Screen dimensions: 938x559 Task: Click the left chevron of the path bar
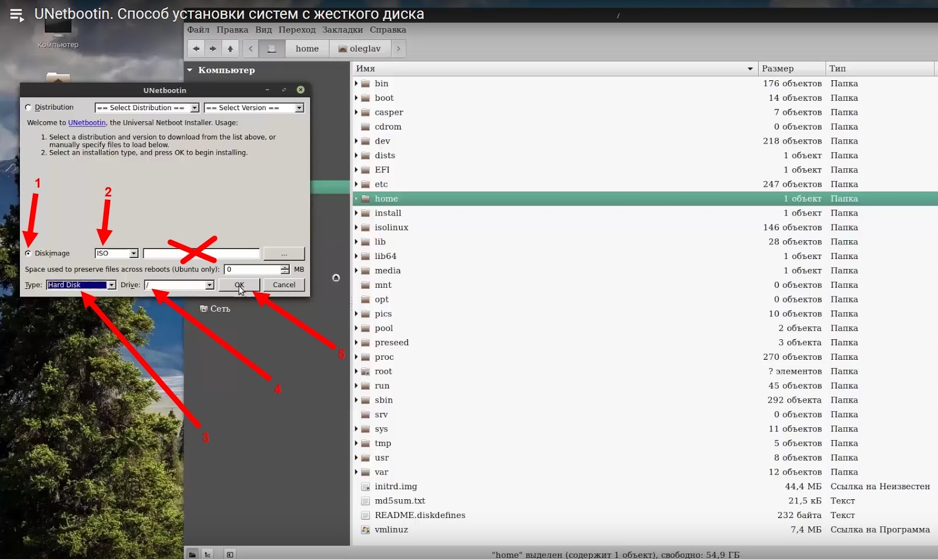(250, 49)
